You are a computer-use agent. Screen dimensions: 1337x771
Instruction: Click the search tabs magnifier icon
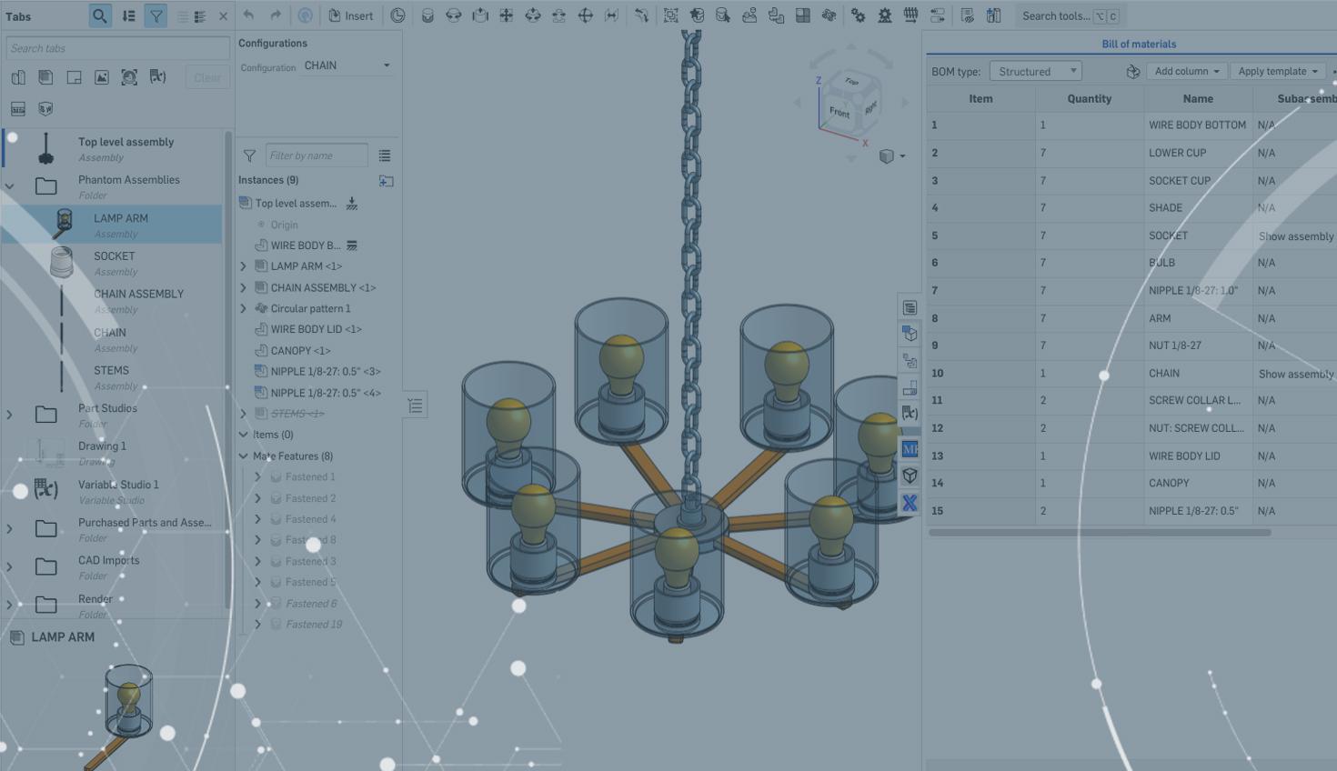100,15
